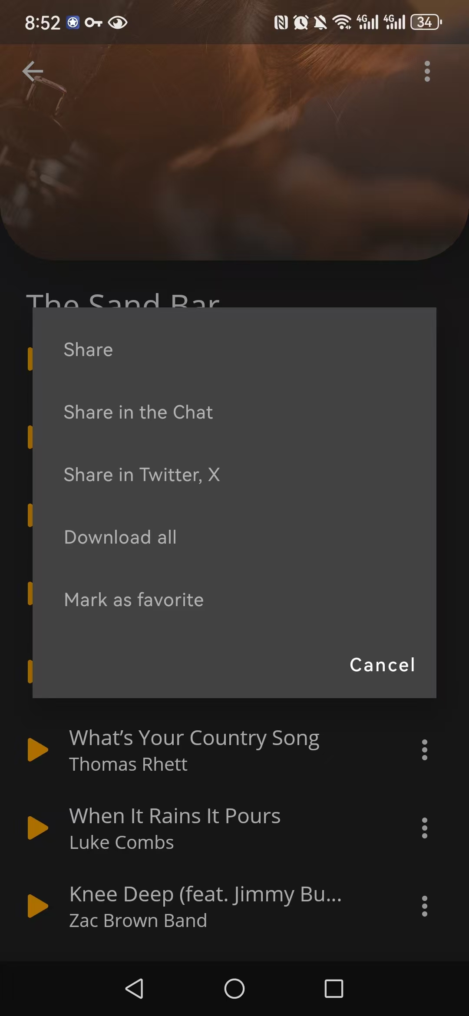This screenshot has width=469, height=1016.
Task: Open the three-dot menu at top right
Action: pyautogui.click(x=426, y=71)
